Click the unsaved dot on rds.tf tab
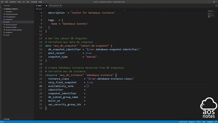This screenshot has height=123, width=218. (46, 6)
